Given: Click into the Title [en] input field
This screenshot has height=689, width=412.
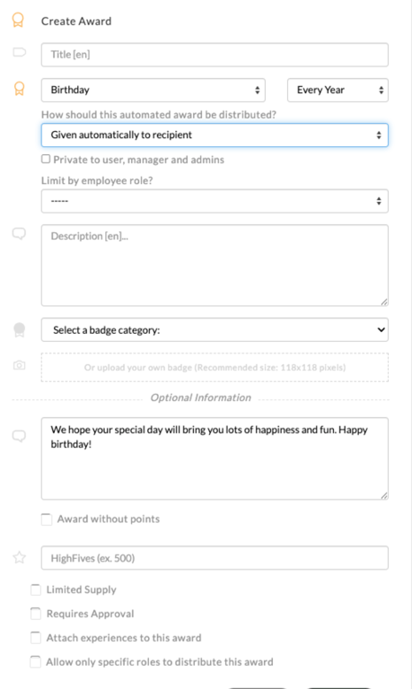Looking at the screenshot, I should [x=215, y=55].
